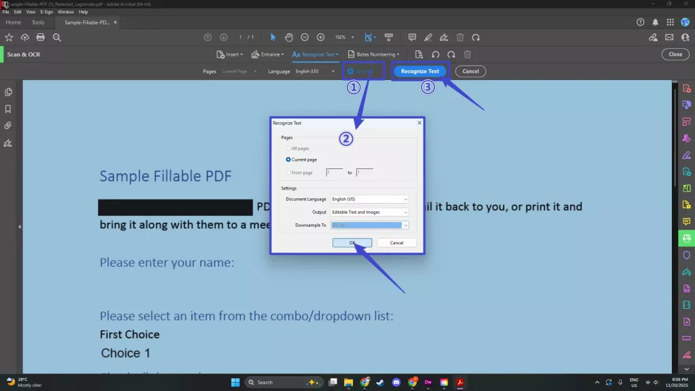
Task: Click Cancel next to Recognize Text button
Action: point(470,71)
